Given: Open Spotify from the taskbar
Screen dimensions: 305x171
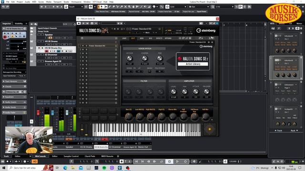Looking at the screenshot, I should (x=104, y=168).
